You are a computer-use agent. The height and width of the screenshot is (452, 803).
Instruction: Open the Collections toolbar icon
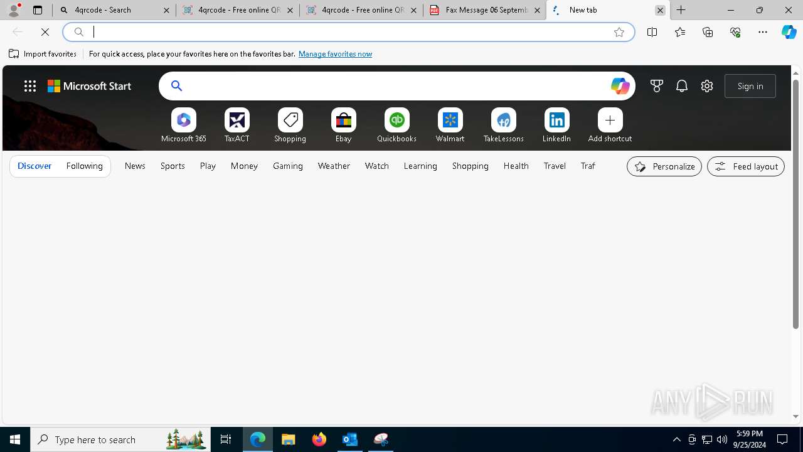708,32
